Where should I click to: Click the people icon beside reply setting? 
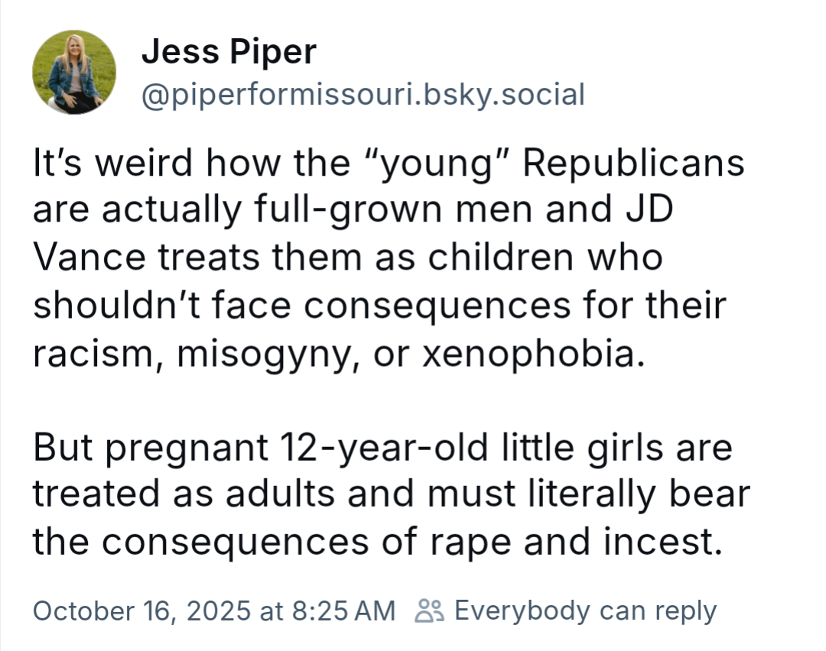pos(428,611)
